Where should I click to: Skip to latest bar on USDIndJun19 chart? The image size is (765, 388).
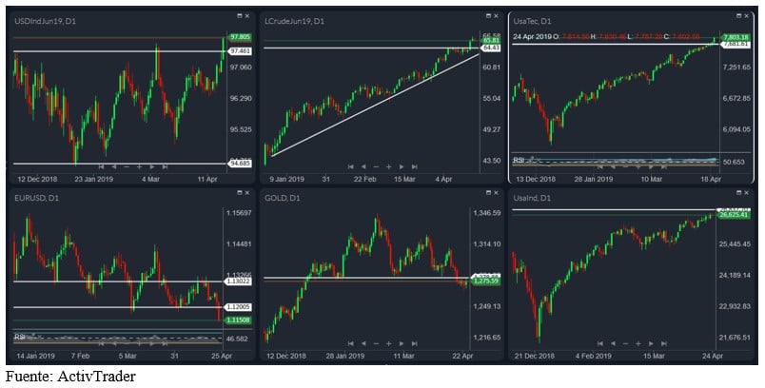point(165,166)
